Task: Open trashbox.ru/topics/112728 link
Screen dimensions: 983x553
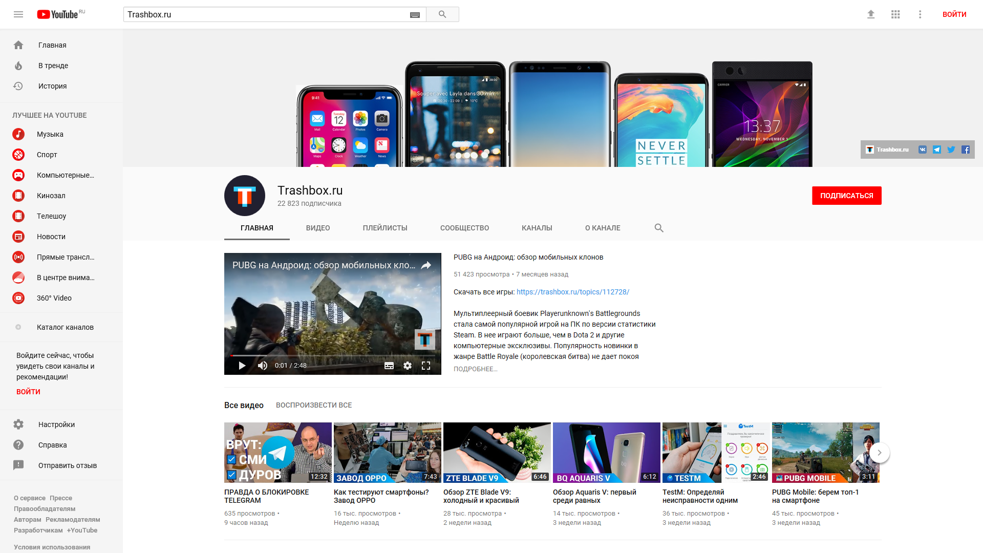Action: pyautogui.click(x=573, y=292)
